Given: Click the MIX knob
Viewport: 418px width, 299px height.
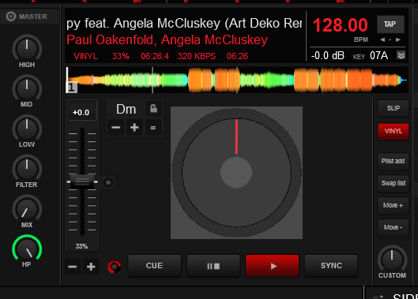Looking at the screenshot, I should pos(27,209).
